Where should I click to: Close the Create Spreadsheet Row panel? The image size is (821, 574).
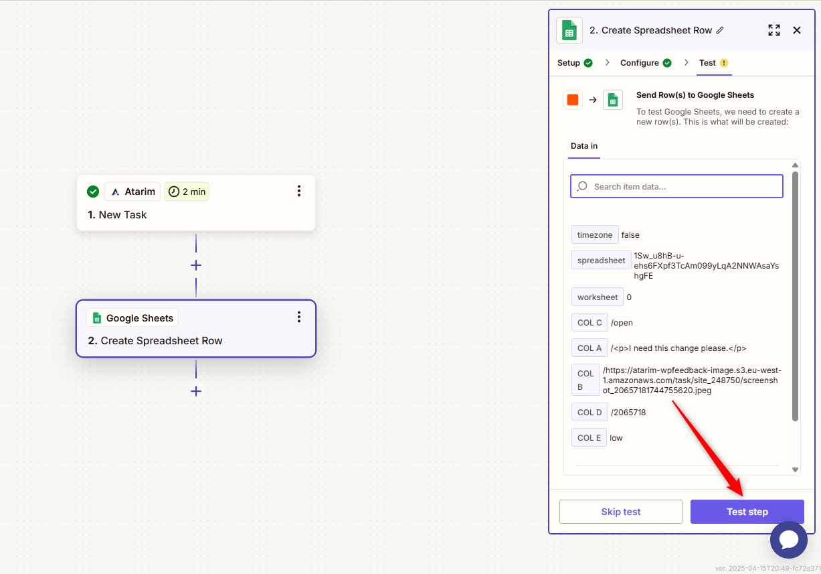796,30
